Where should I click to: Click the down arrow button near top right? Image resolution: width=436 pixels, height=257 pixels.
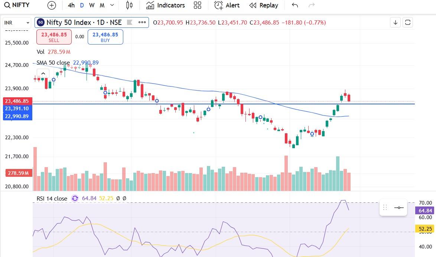click(395, 23)
